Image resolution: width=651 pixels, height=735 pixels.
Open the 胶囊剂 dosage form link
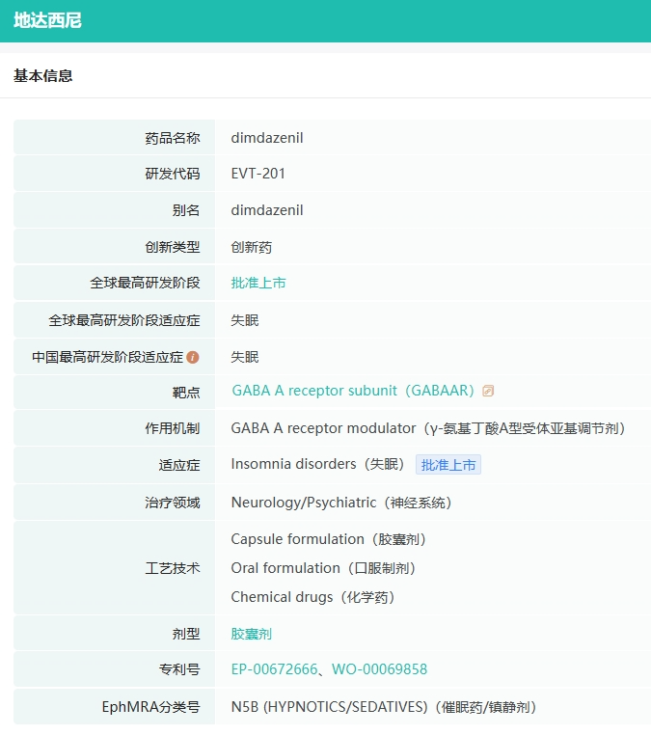251,634
